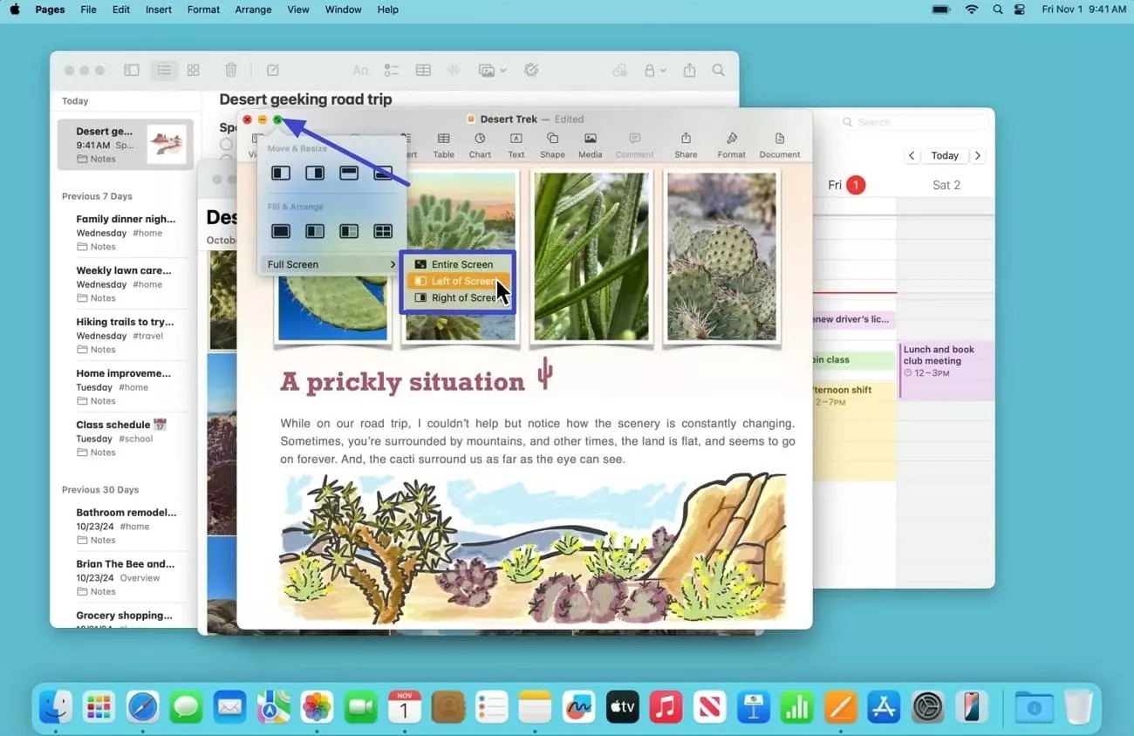
Task: Choose Left of Screen menu option
Action: tap(458, 281)
